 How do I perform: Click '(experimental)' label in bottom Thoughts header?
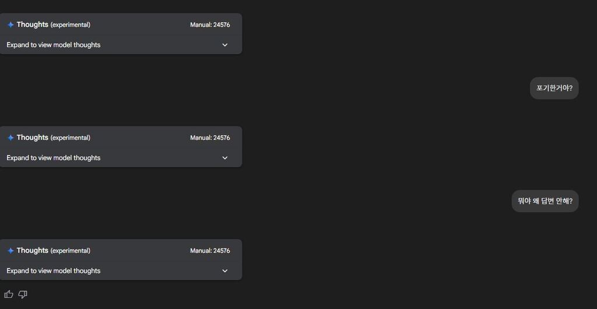[71, 251]
